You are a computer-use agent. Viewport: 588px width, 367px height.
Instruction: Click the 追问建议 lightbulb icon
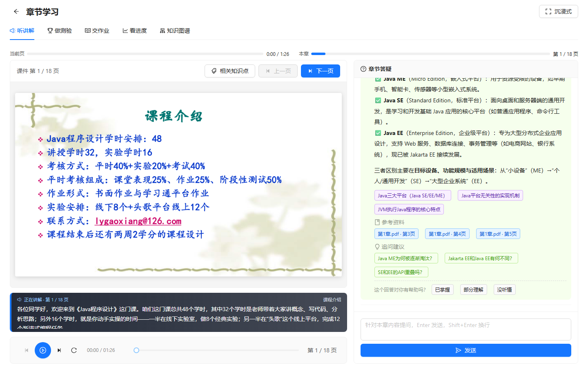point(377,247)
